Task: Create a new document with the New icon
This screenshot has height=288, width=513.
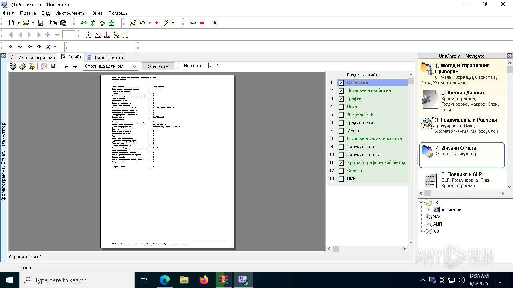Action: coord(12,23)
